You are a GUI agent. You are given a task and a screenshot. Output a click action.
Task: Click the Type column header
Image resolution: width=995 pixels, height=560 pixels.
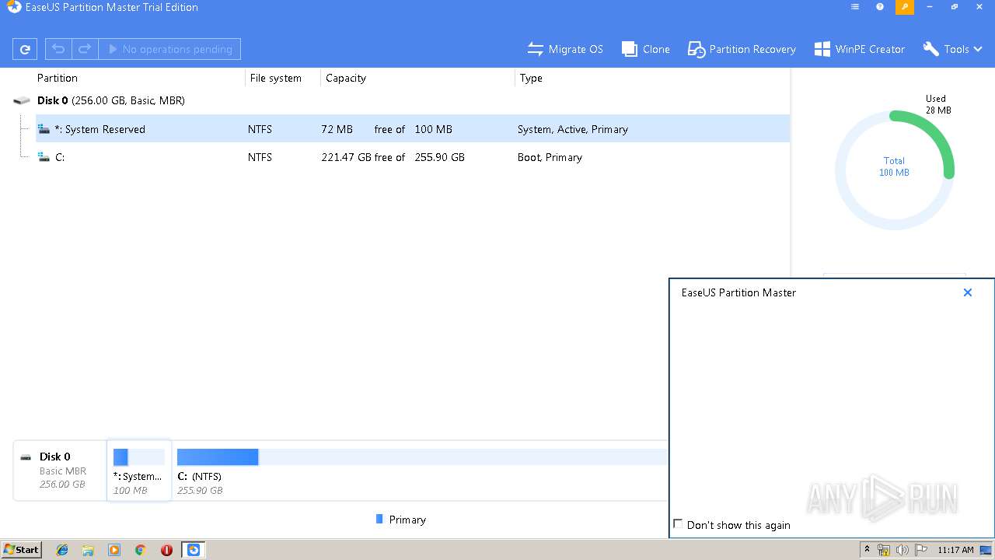click(531, 78)
